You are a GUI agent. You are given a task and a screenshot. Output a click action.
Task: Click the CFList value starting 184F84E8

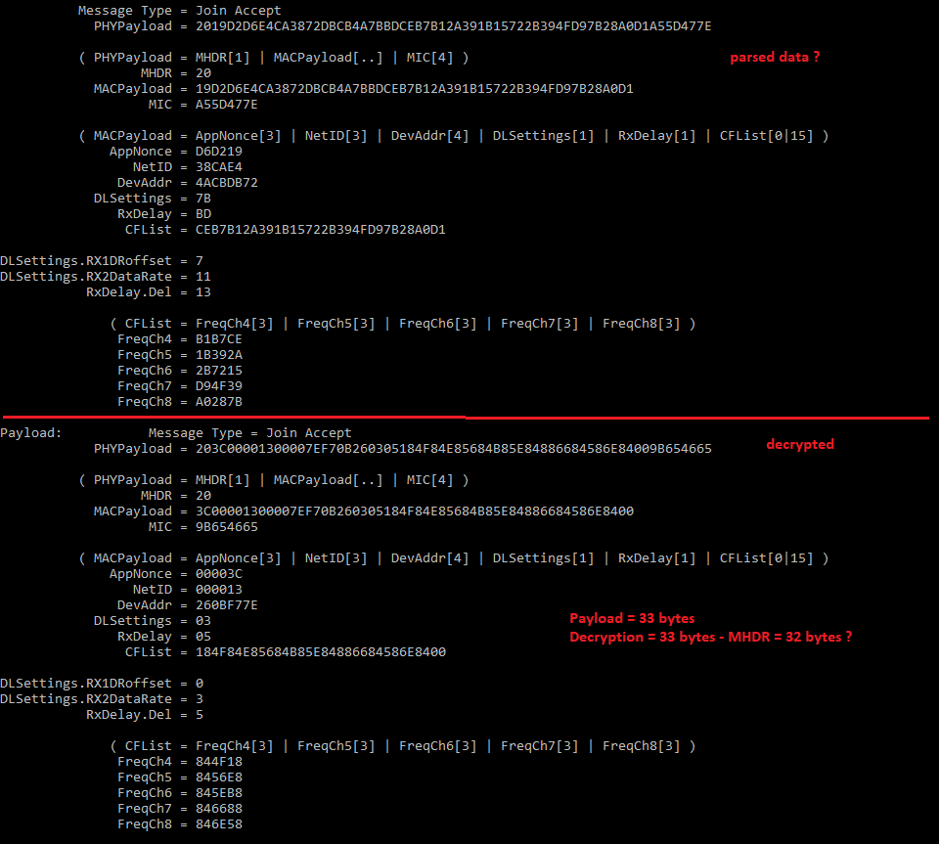point(321,652)
